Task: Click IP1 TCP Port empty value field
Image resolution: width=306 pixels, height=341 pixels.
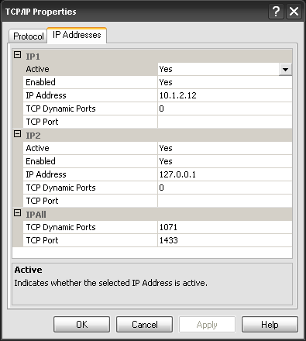Action: (225, 122)
